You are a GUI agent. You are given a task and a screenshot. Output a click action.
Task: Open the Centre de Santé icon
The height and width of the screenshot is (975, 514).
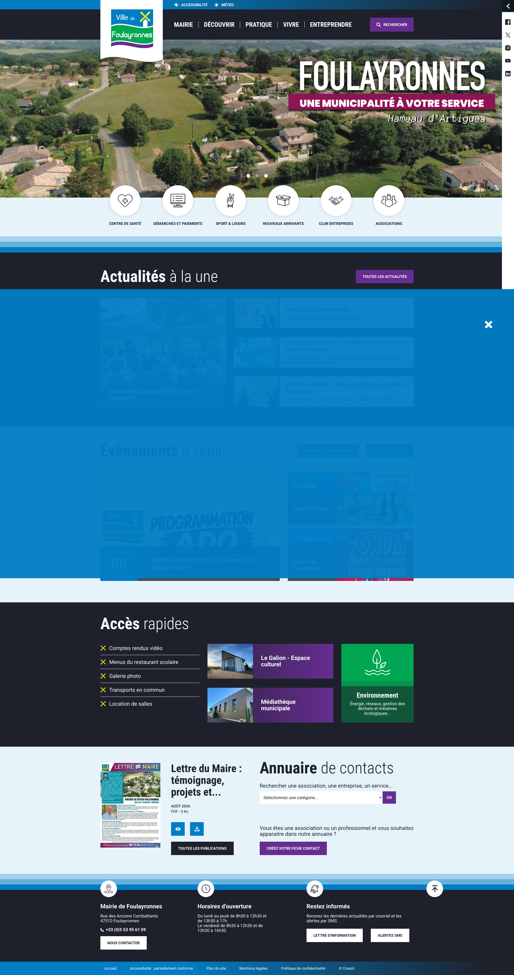pyautogui.click(x=125, y=201)
